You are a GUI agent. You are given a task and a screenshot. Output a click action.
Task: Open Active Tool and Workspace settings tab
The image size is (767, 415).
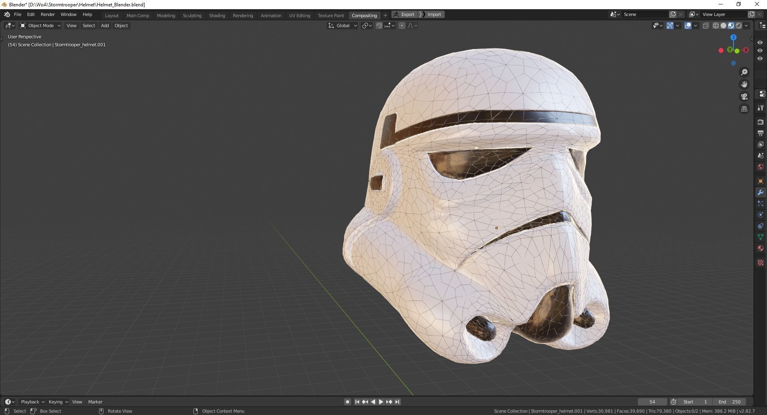(x=761, y=108)
